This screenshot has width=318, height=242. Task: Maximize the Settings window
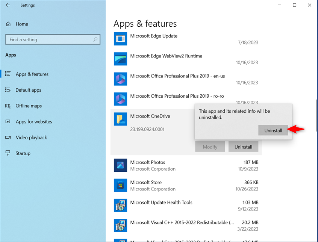[x=294, y=5]
